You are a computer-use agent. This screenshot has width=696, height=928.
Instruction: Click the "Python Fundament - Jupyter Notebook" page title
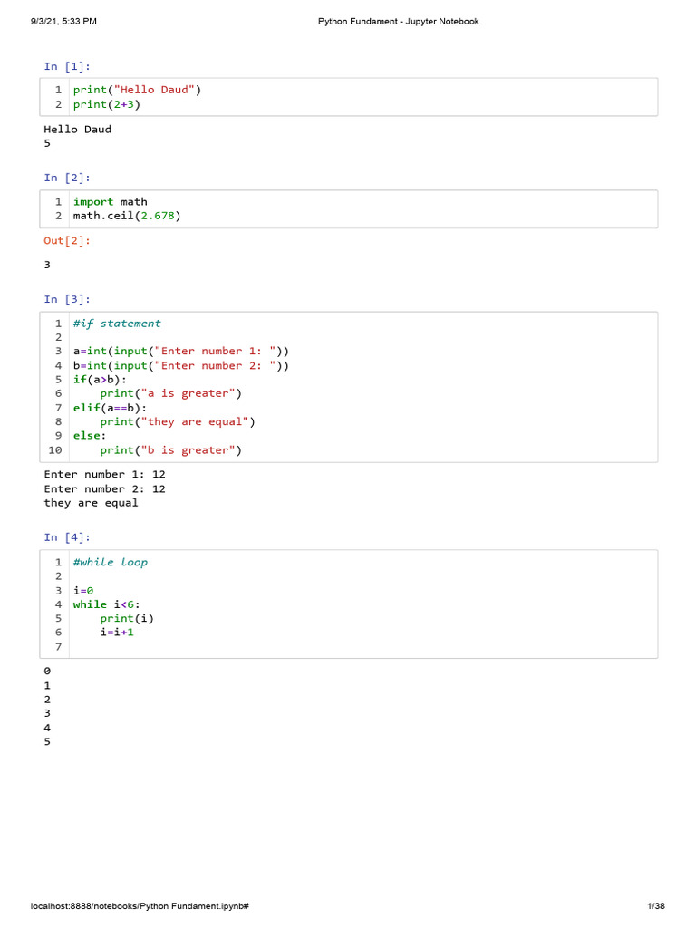[x=398, y=22]
